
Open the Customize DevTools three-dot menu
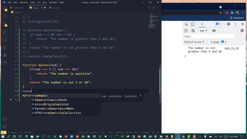pos(235,24)
